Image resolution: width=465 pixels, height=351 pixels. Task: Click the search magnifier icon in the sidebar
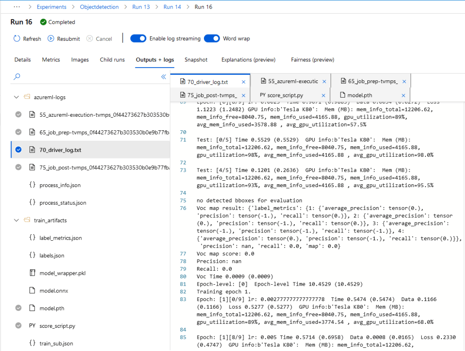coord(16,76)
